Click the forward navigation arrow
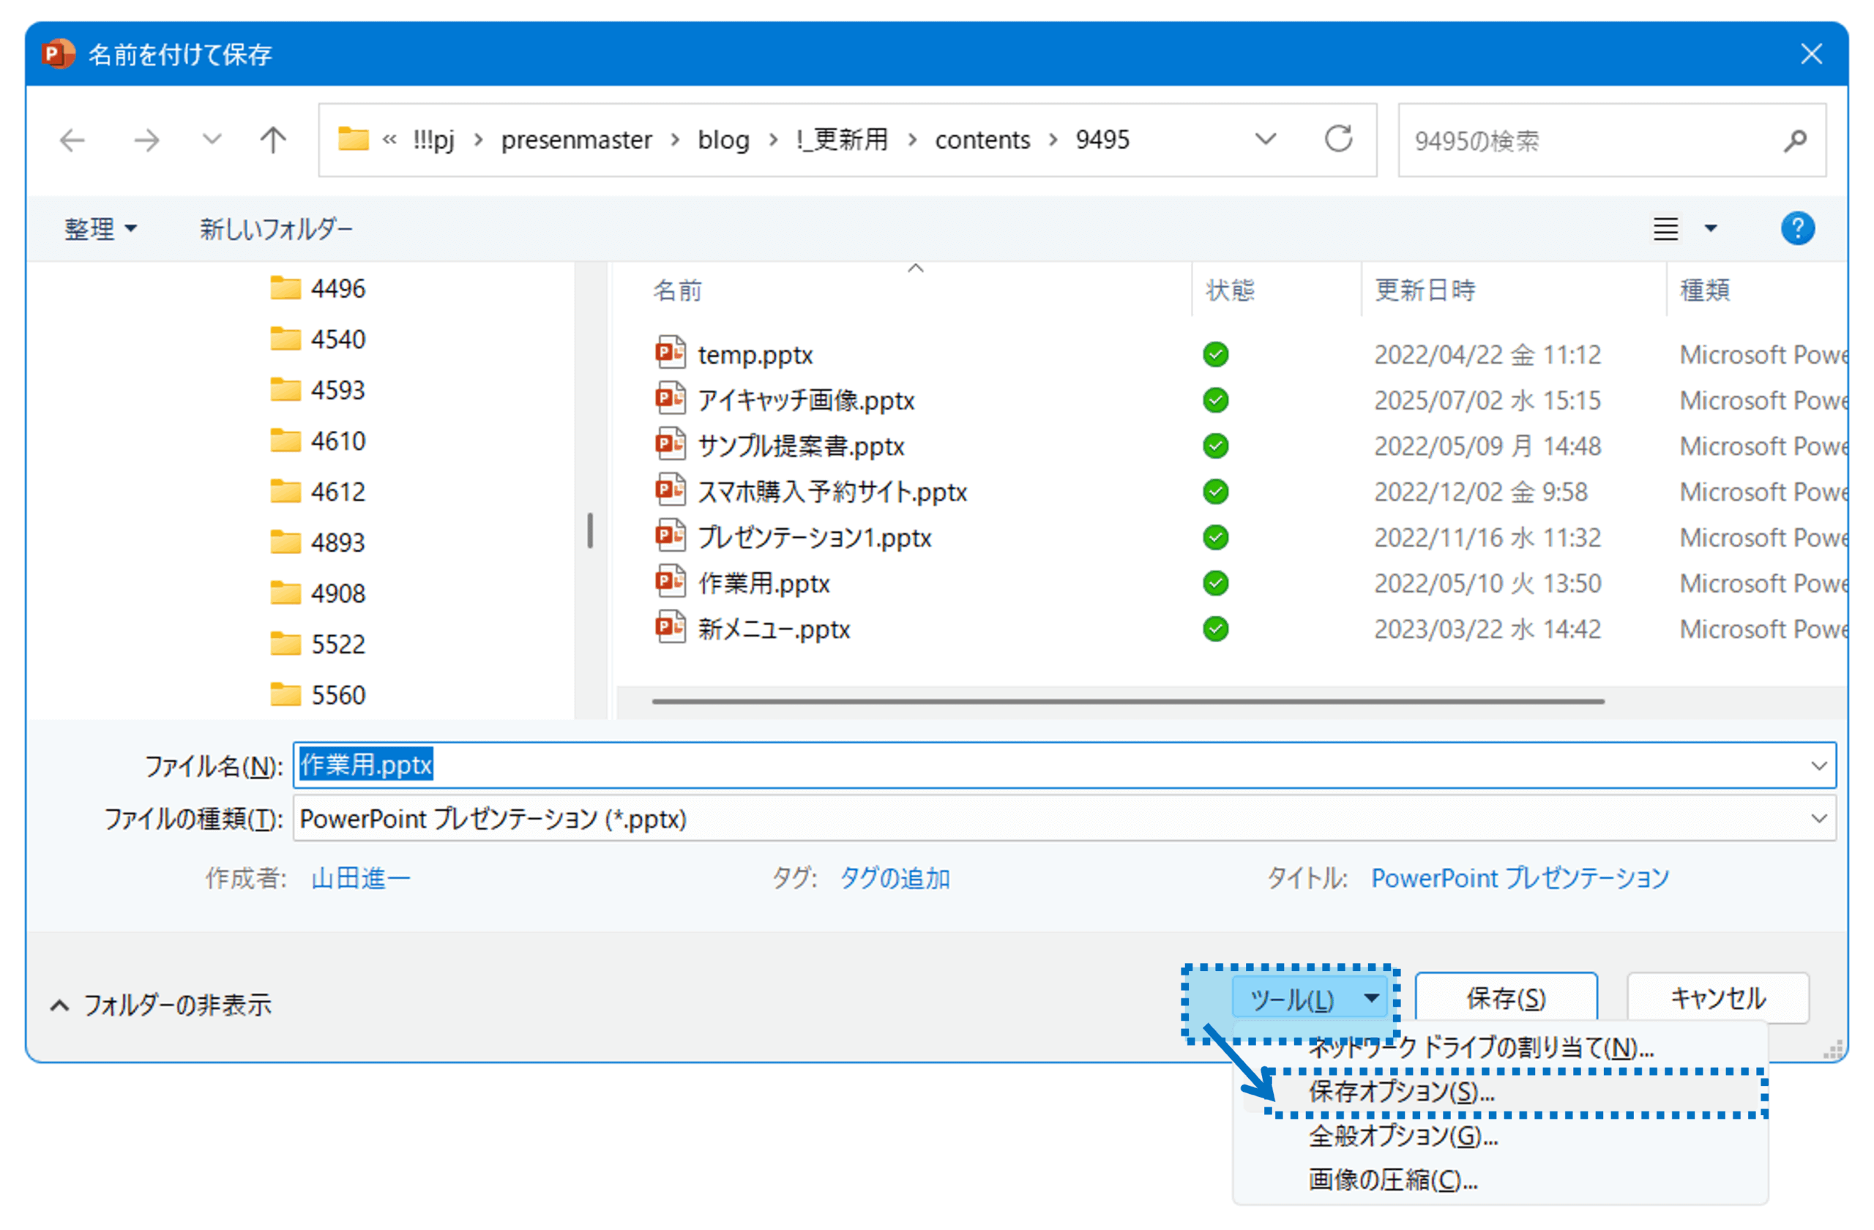1874x1230 pixels. tap(146, 141)
